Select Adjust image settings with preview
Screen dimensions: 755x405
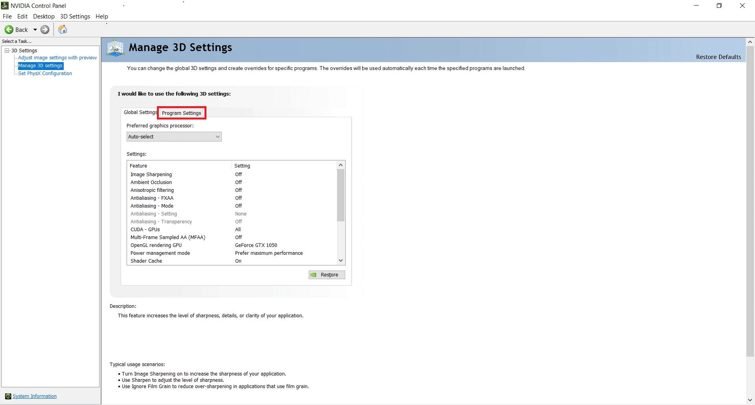coord(57,57)
